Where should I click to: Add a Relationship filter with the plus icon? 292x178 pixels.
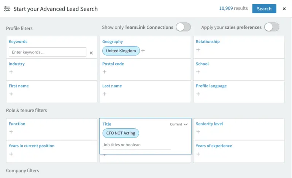coord(198,50)
